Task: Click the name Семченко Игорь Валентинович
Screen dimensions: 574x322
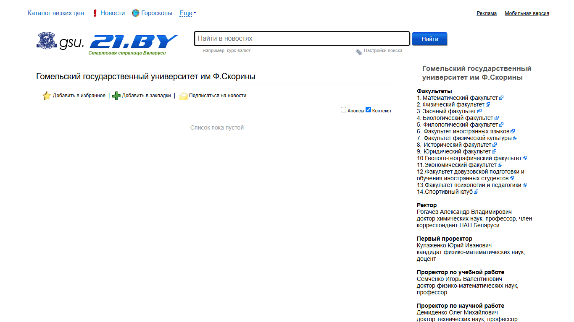Action: [x=459, y=279]
